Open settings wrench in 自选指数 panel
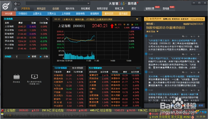 pos(47,19)
